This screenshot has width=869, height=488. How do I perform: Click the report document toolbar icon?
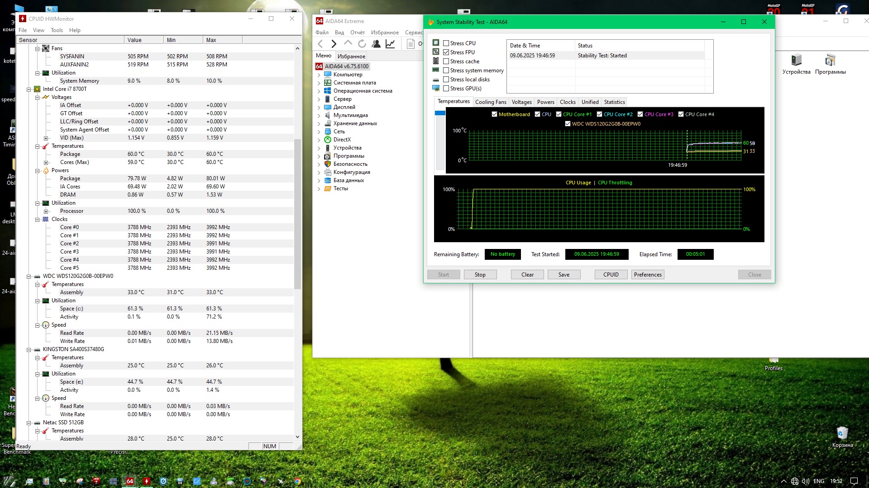pyautogui.click(x=411, y=44)
